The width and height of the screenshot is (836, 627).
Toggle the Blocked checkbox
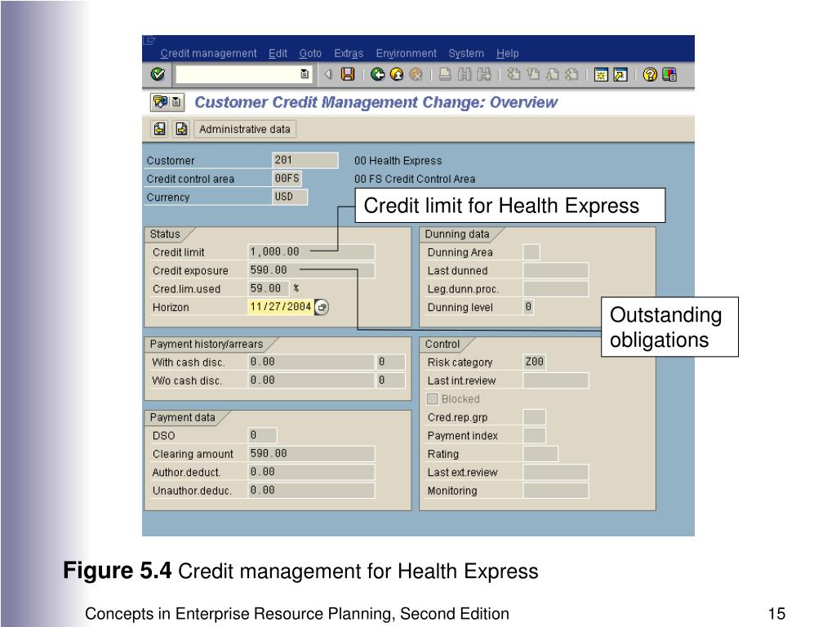pos(433,398)
